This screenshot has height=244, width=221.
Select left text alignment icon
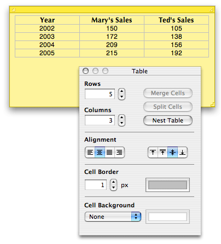90,152
